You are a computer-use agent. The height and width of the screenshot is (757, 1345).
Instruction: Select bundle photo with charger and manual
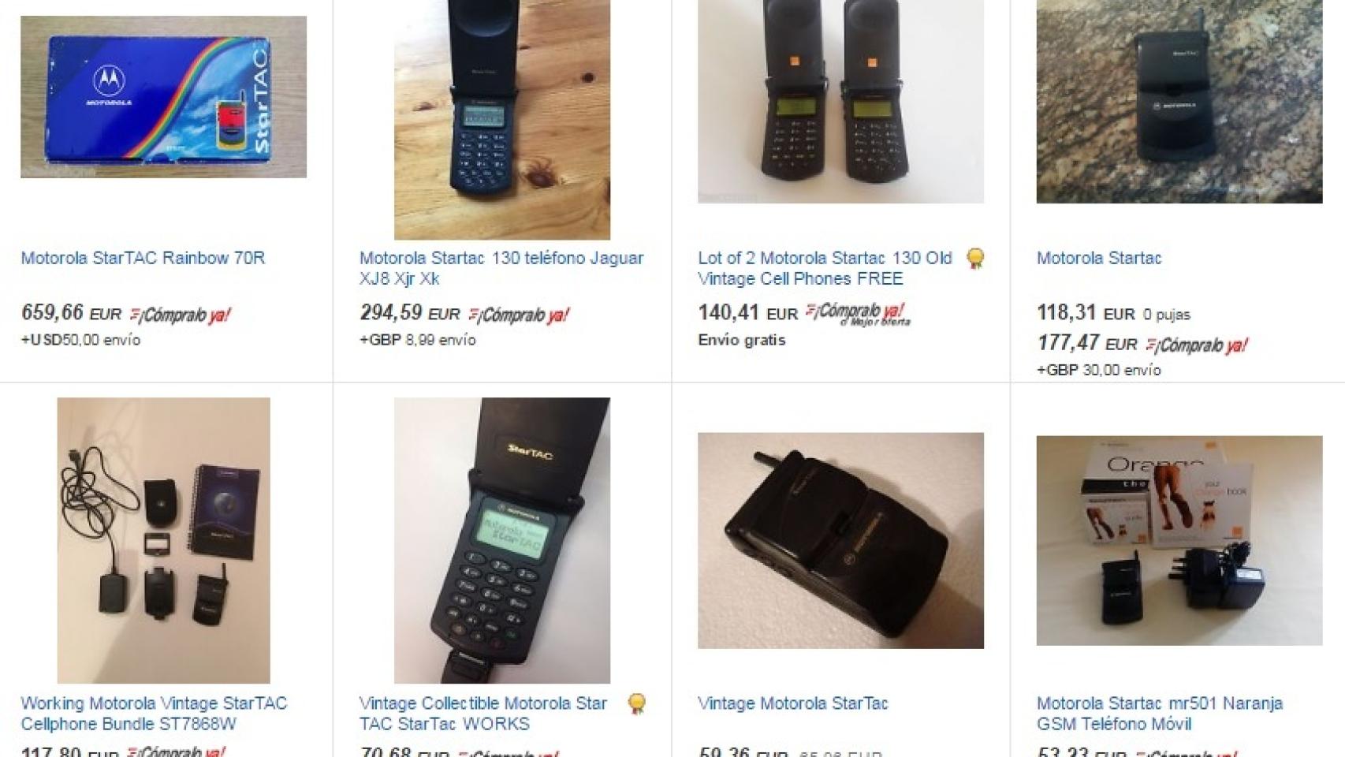tap(164, 540)
